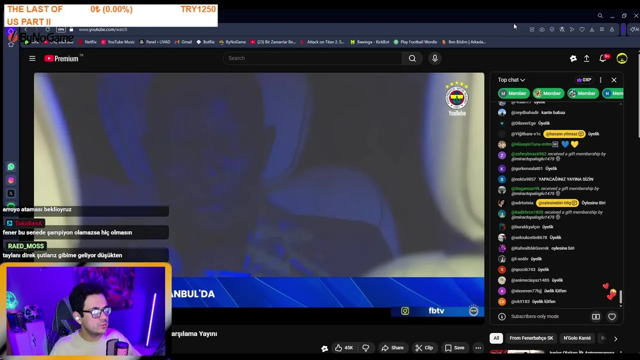Screen dimensions: 640x360
Task: Save the video to playlist
Action: pos(454,347)
